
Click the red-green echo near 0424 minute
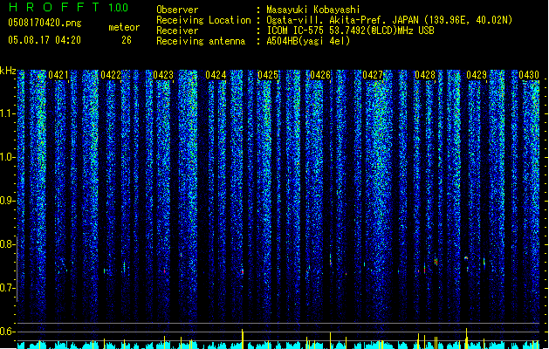click(x=242, y=271)
